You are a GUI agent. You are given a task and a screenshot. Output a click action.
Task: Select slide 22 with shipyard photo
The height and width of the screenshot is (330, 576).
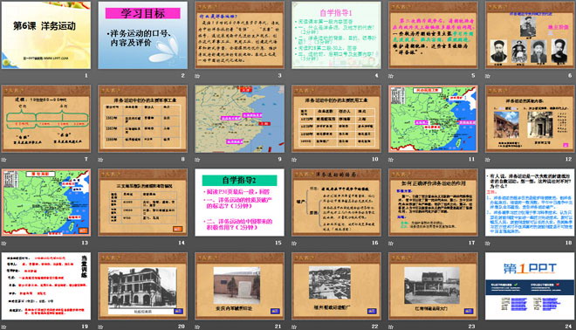tap(336, 285)
